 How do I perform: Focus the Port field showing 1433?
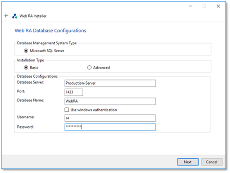(74, 92)
